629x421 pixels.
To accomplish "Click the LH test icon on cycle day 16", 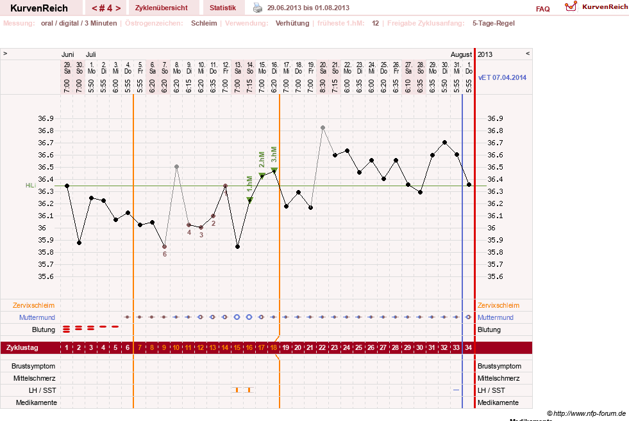I will 249,390.
